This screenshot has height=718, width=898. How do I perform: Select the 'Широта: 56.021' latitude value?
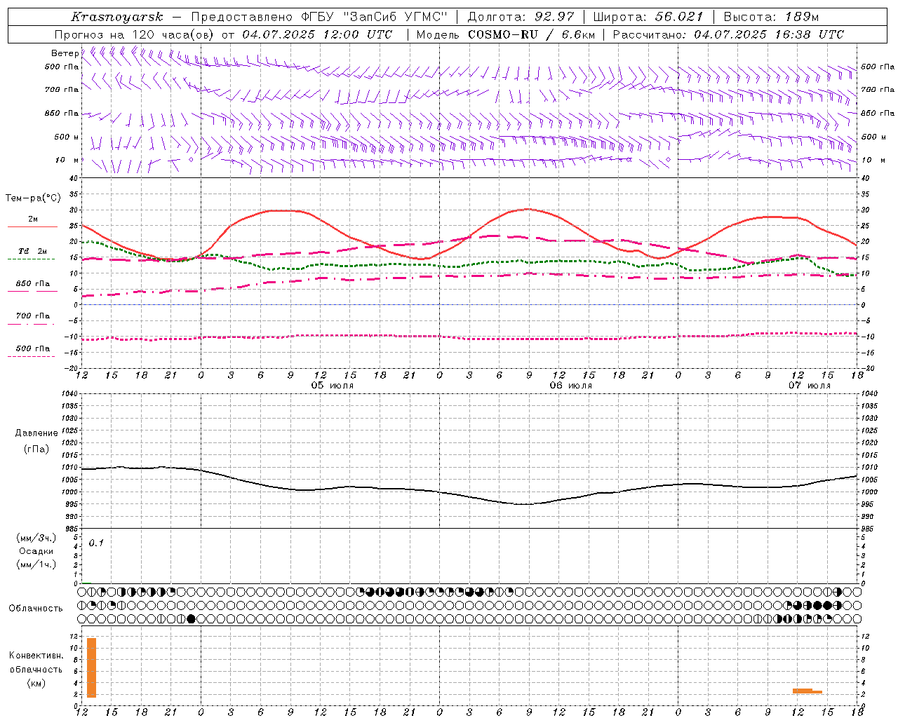pos(648,17)
